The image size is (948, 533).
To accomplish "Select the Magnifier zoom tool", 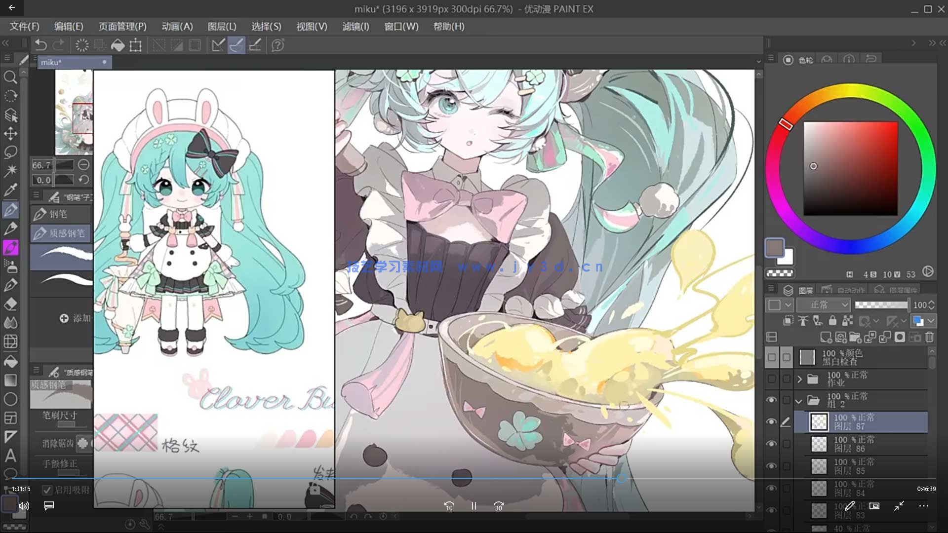I will coord(10,77).
